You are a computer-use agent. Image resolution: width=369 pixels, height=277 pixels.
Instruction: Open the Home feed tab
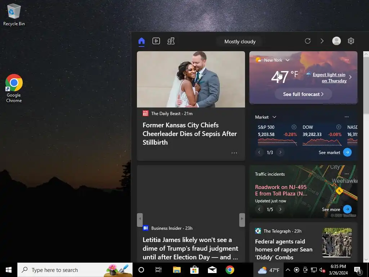[141, 41]
